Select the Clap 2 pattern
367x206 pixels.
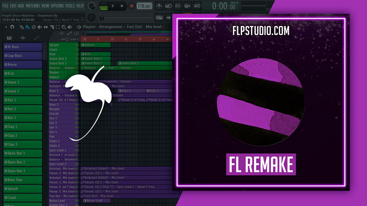(23, 135)
